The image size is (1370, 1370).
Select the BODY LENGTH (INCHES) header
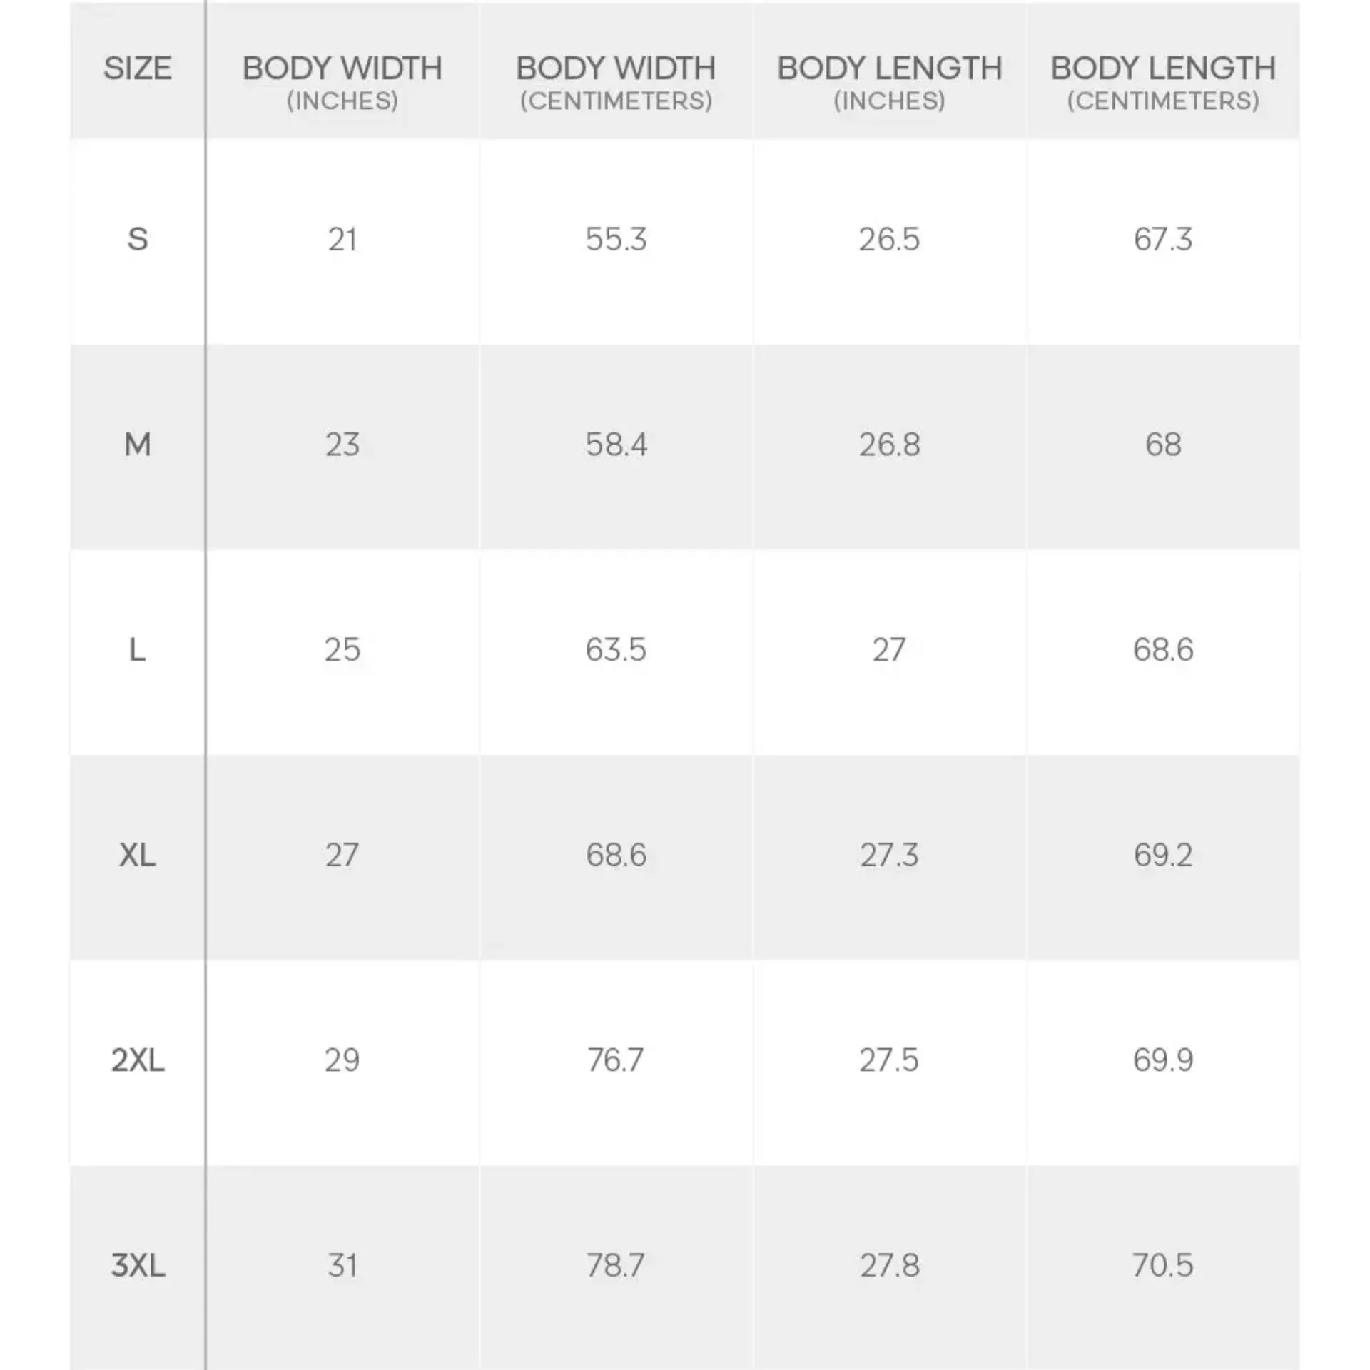(x=889, y=82)
